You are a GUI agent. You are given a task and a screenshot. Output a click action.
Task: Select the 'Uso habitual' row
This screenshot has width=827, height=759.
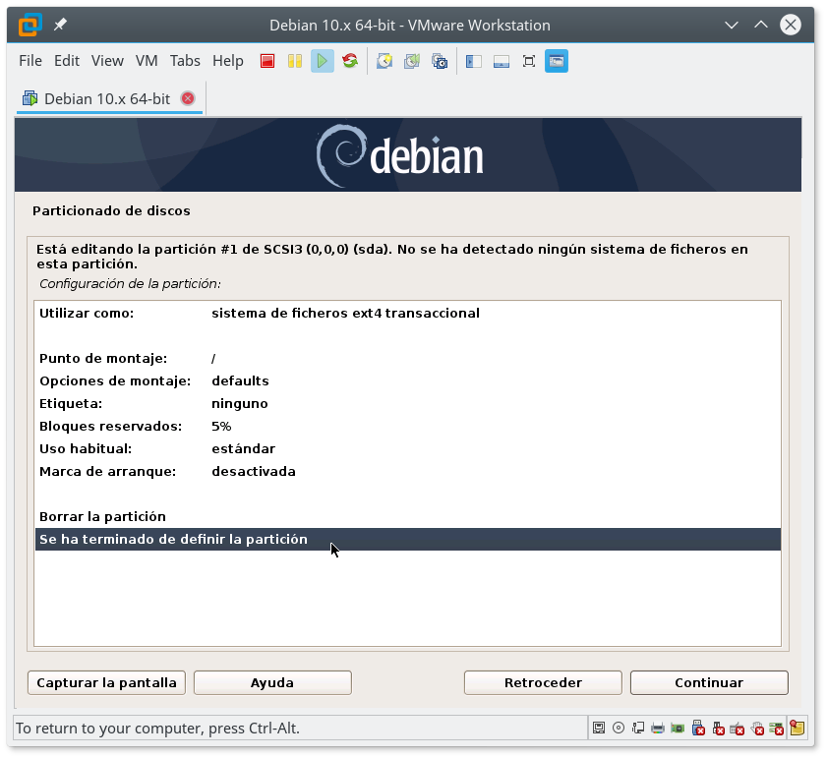point(408,449)
